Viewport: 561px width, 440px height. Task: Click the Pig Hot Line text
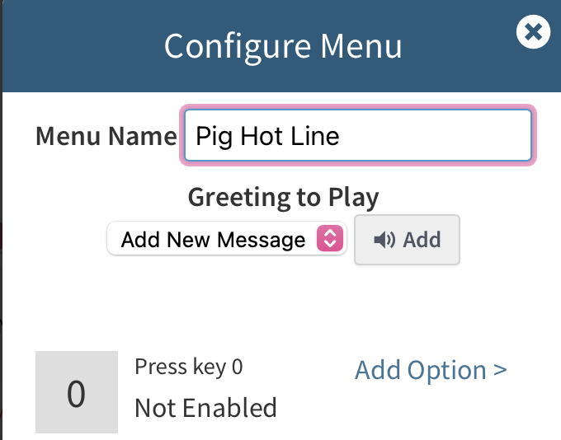pos(267,136)
